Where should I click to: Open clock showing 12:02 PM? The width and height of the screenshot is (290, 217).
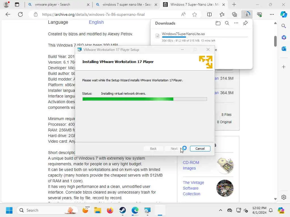pos(259,210)
